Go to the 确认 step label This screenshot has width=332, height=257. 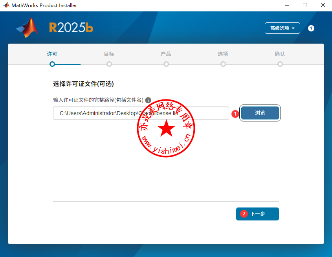pos(280,54)
